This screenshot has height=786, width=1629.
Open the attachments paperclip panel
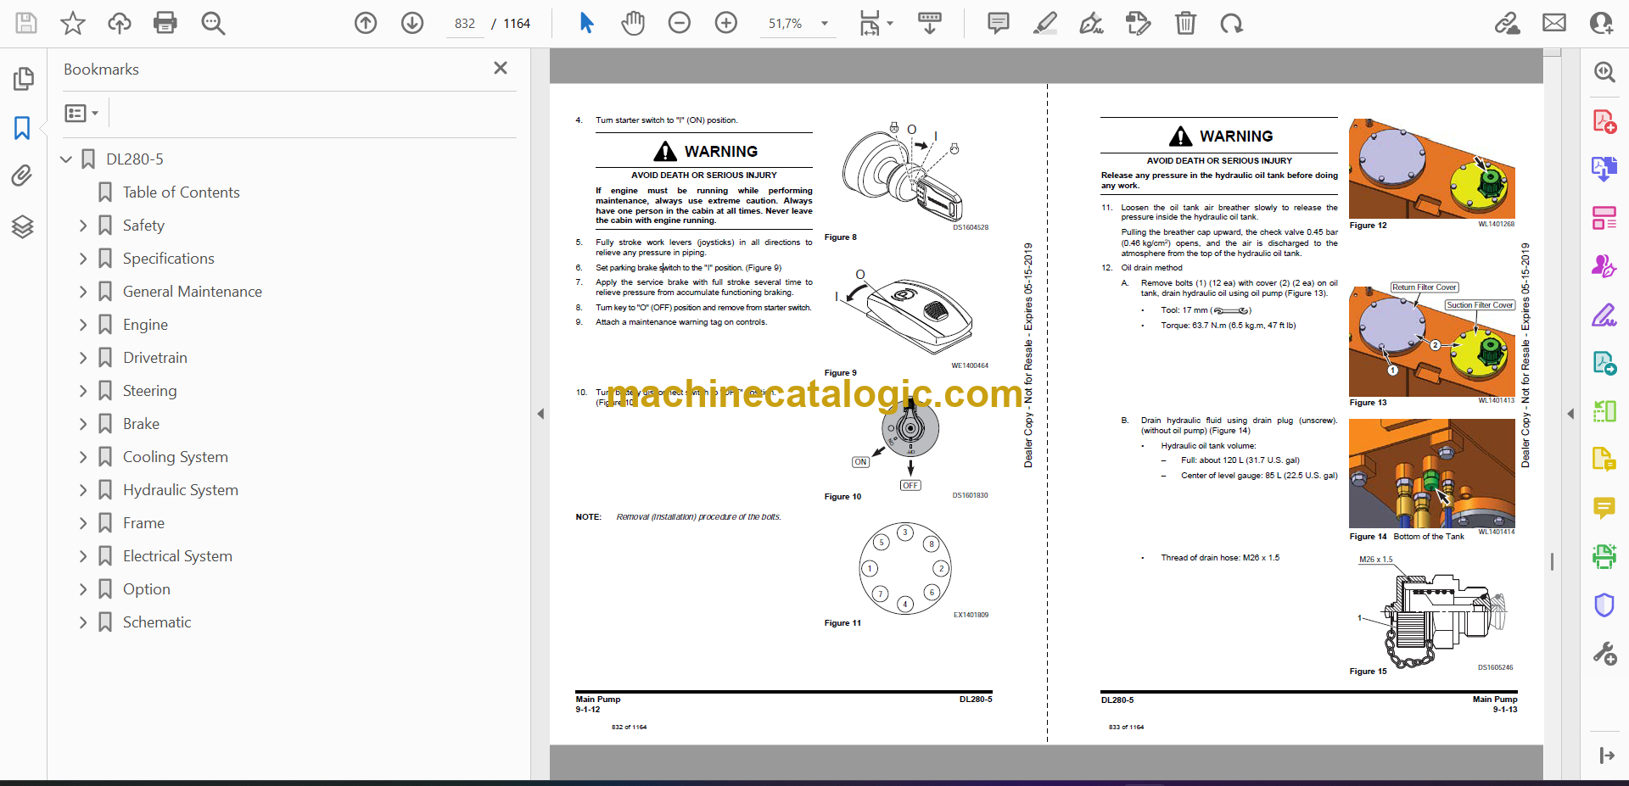[x=23, y=176]
